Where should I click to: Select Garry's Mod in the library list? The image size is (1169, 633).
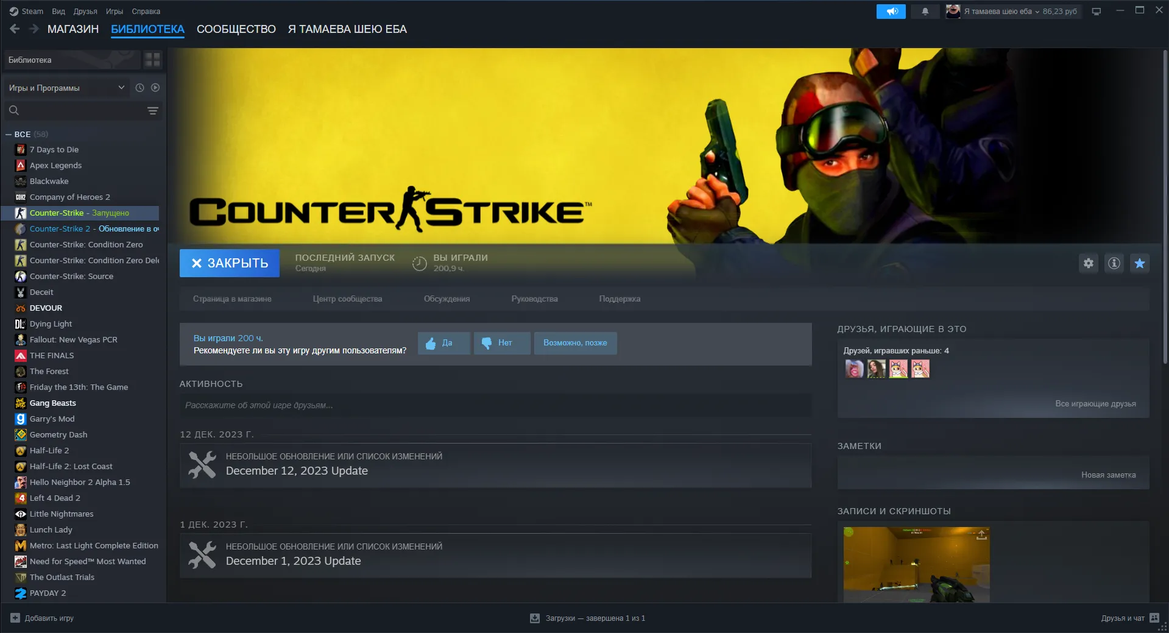point(52,419)
